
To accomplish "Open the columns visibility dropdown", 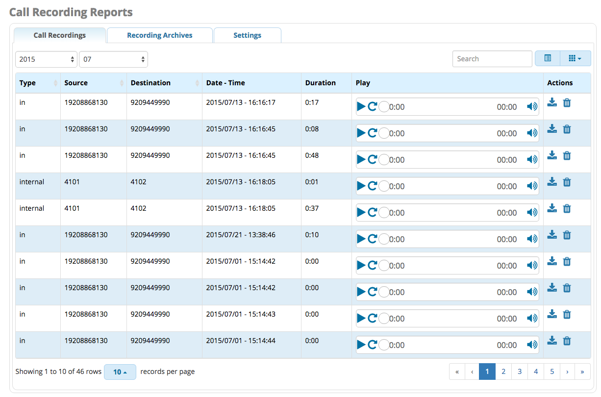I will [x=576, y=58].
